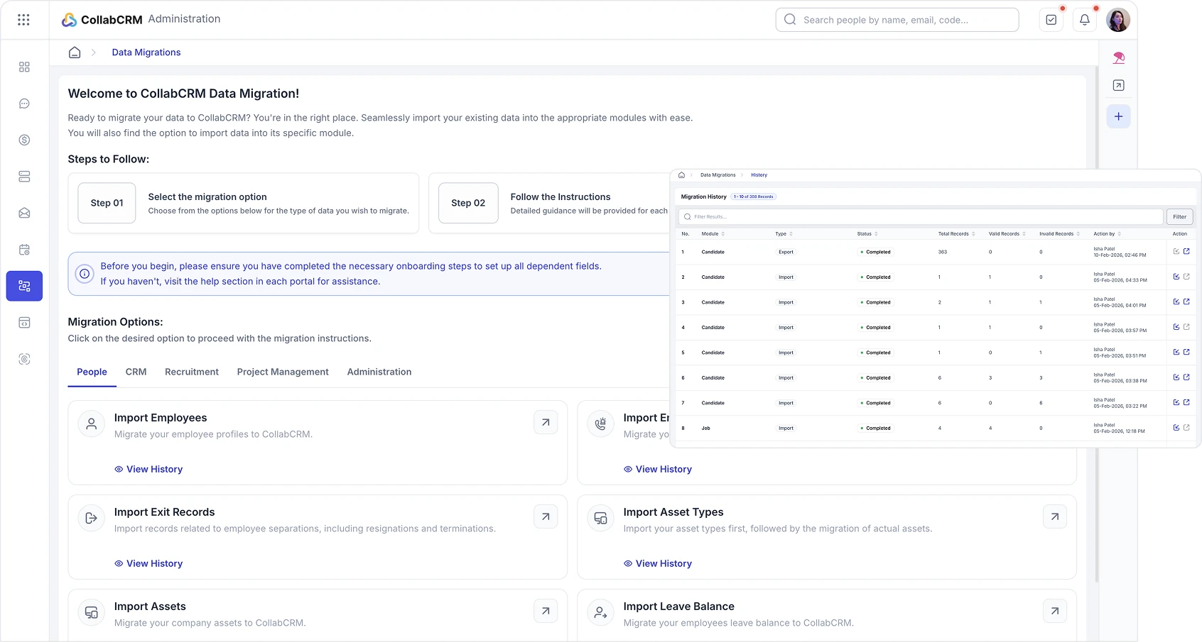Click the home breadcrumb icon

point(75,52)
